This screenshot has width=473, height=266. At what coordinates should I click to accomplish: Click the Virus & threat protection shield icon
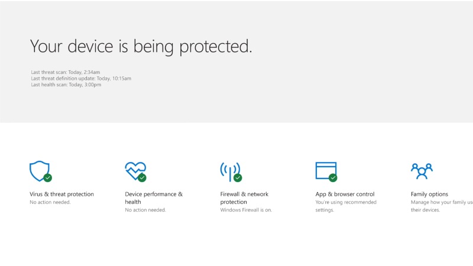click(39, 170)
